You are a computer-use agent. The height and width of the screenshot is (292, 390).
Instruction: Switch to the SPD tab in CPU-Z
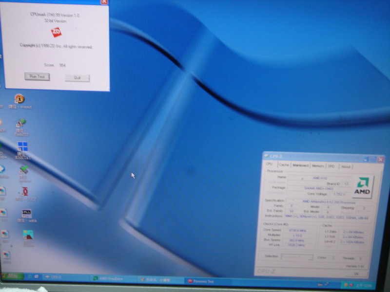pos(331,166)
